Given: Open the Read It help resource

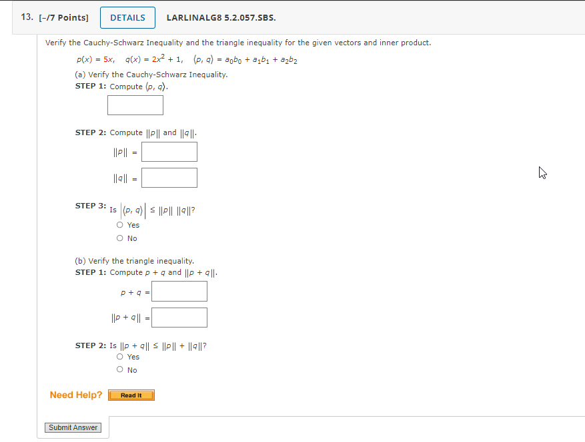Looking at the screenshot, I should coord(131,395).
